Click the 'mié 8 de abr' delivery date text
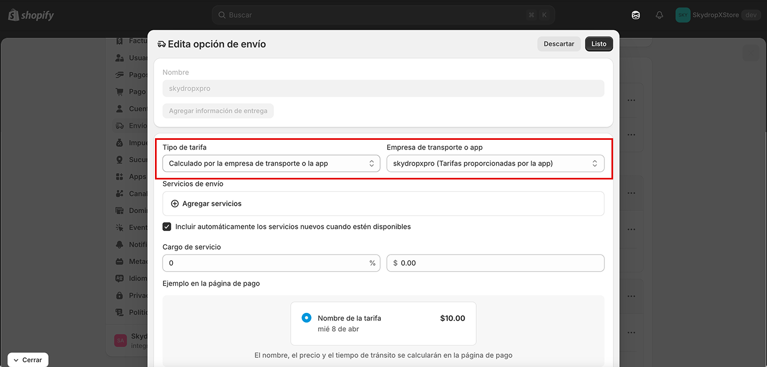Viewport: 767px width, 367px height. (338, 329)
